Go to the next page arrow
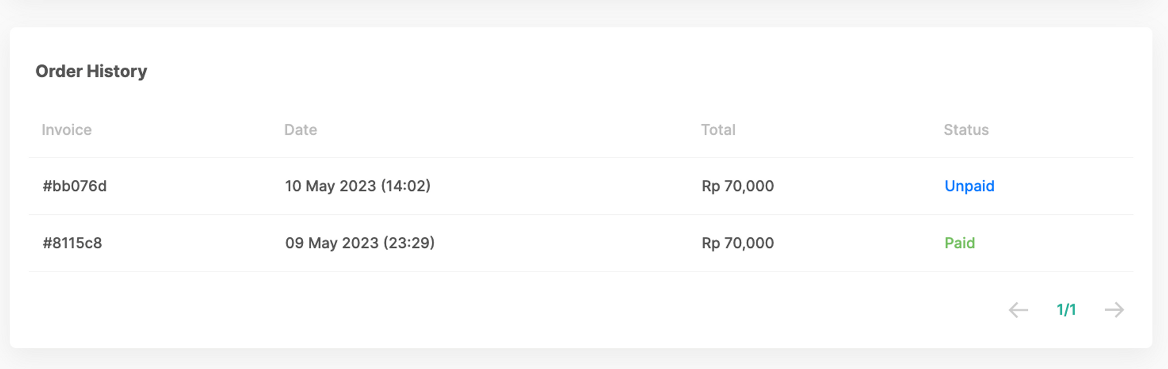 1114,309
